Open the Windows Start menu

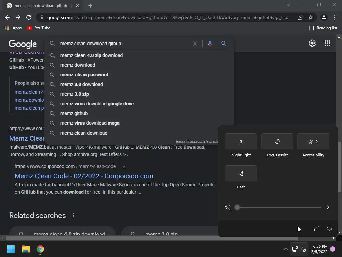11,249
